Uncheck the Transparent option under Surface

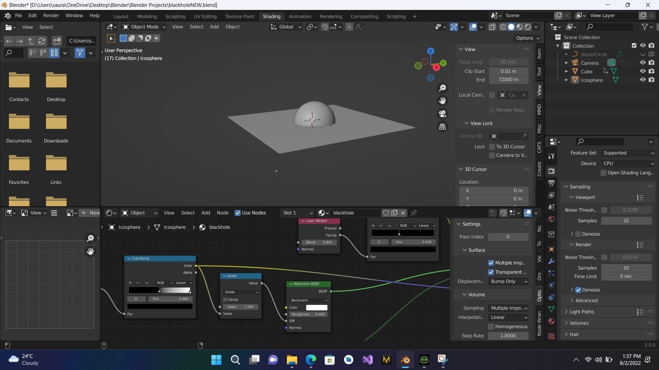492,272
